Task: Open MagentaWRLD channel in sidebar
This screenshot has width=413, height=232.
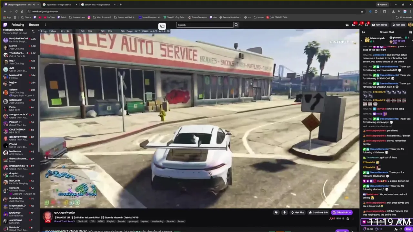Action: [x=19, y=207]
